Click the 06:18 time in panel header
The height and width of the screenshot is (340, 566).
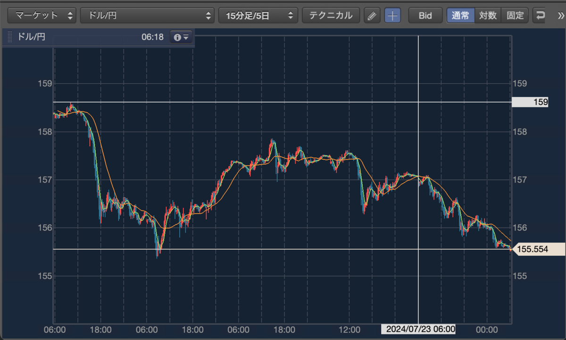pyautogui.click(x=152, y=37)
